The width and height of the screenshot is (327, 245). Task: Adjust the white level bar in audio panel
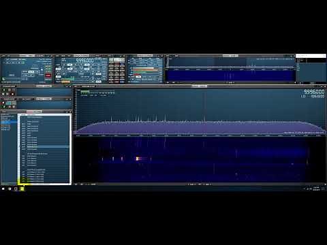pos(143,68)
